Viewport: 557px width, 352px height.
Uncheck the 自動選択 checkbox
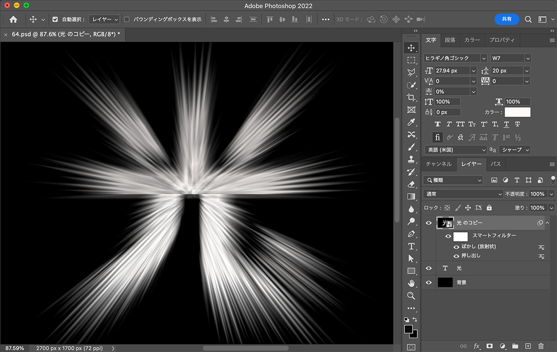point(55,19)
